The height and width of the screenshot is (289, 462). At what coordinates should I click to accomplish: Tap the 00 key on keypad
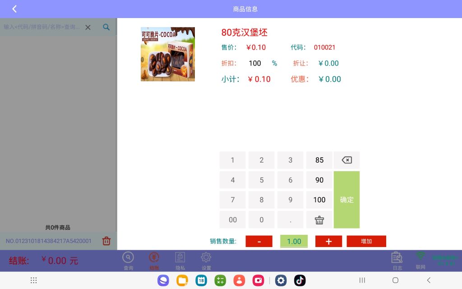pos(233,220)
